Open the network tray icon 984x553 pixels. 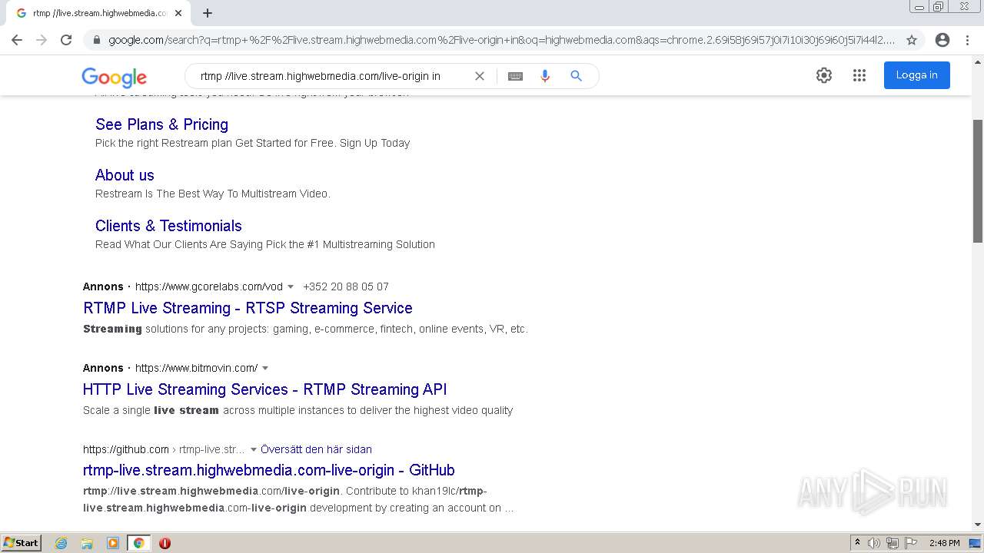pos(893,543)
